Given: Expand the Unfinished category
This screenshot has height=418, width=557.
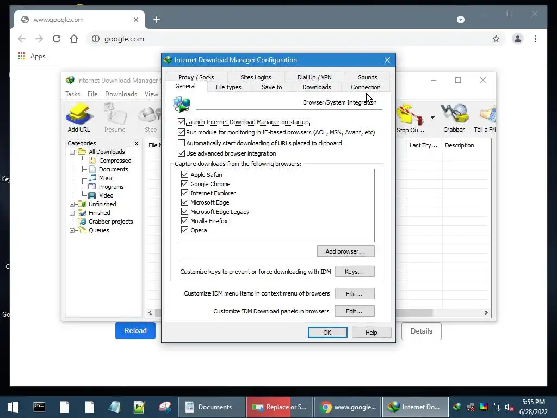Looking at the screenshot, I should pos(72,205).
